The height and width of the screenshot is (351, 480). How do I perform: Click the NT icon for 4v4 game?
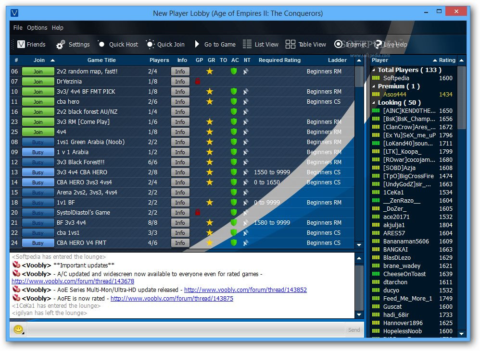[x=245, y=132]
